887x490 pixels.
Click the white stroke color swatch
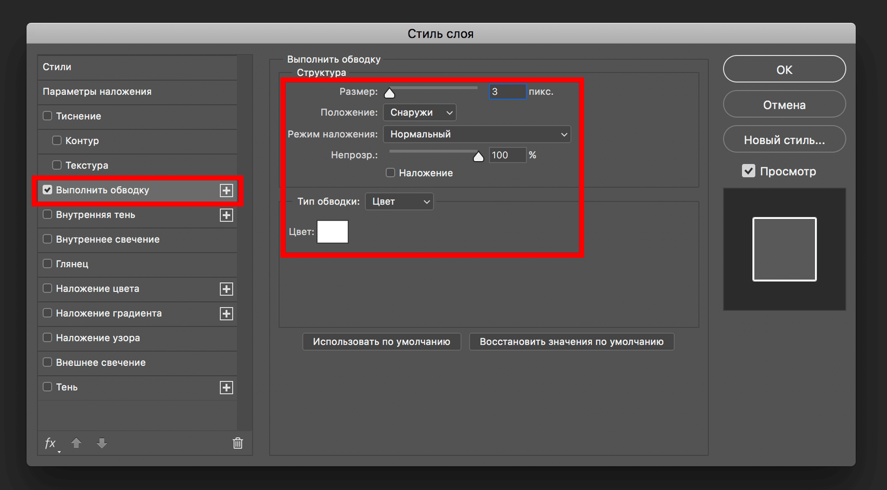[333, 232]
